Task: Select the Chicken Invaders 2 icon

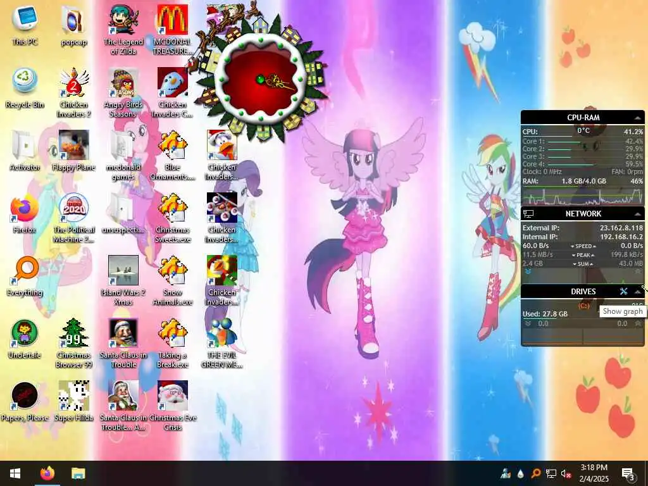Action: pyautogui.click(x=73, y=92)
